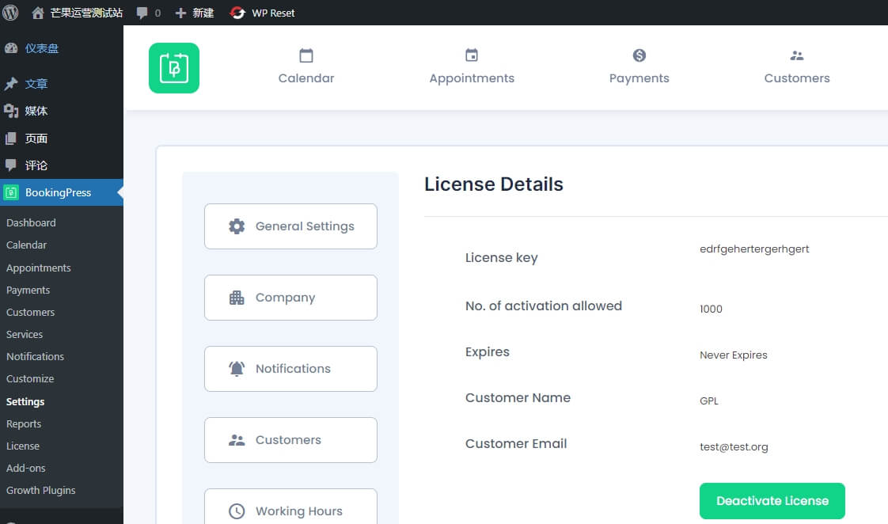This screenshot has width=888, height=524.
Task: Select the Customers settings tab
Action: (290, 440)
